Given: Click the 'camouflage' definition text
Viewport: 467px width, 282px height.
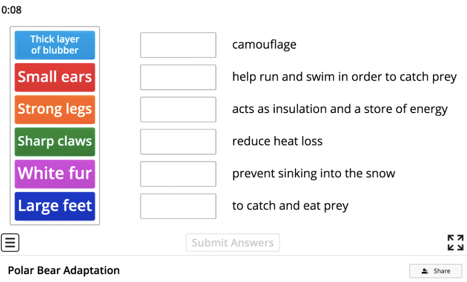Looking at the screenshot, I should [264, 45].
